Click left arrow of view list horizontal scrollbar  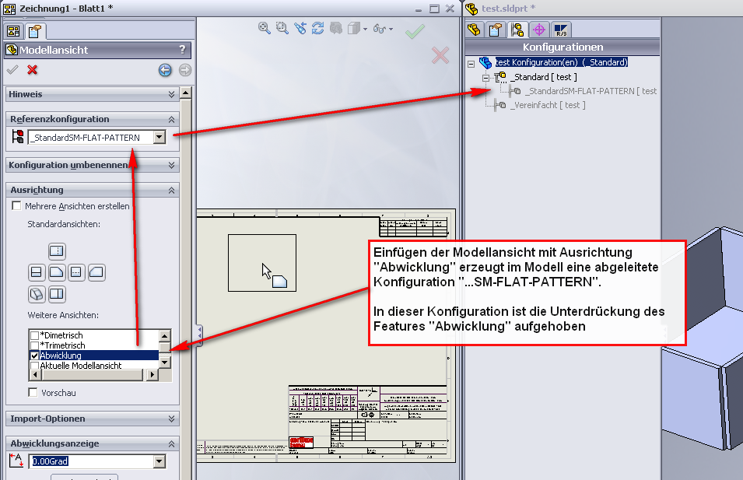(36, 374)
